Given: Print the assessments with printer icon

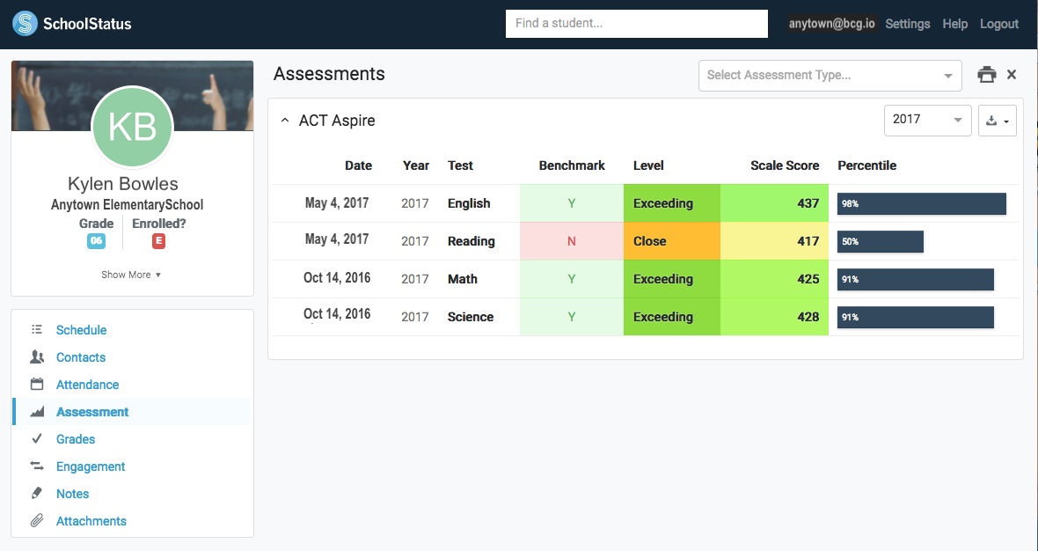Looking at the screenshot, I should [x=986, y=74].
